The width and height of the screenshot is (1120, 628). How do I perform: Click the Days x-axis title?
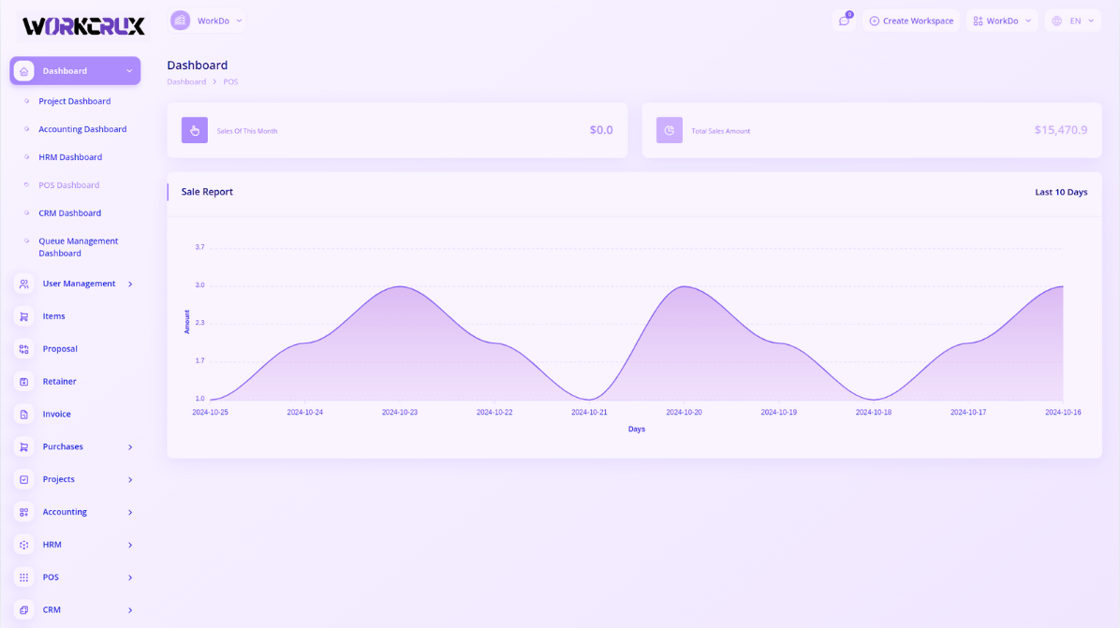point(637,429)
